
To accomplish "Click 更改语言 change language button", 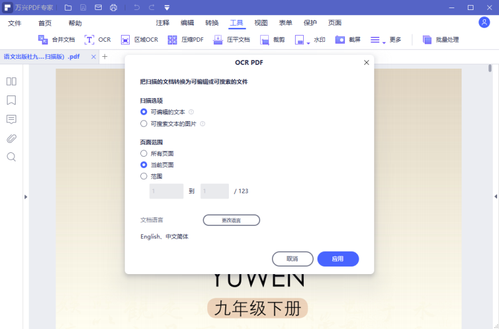I will click(x=231, y=220).
